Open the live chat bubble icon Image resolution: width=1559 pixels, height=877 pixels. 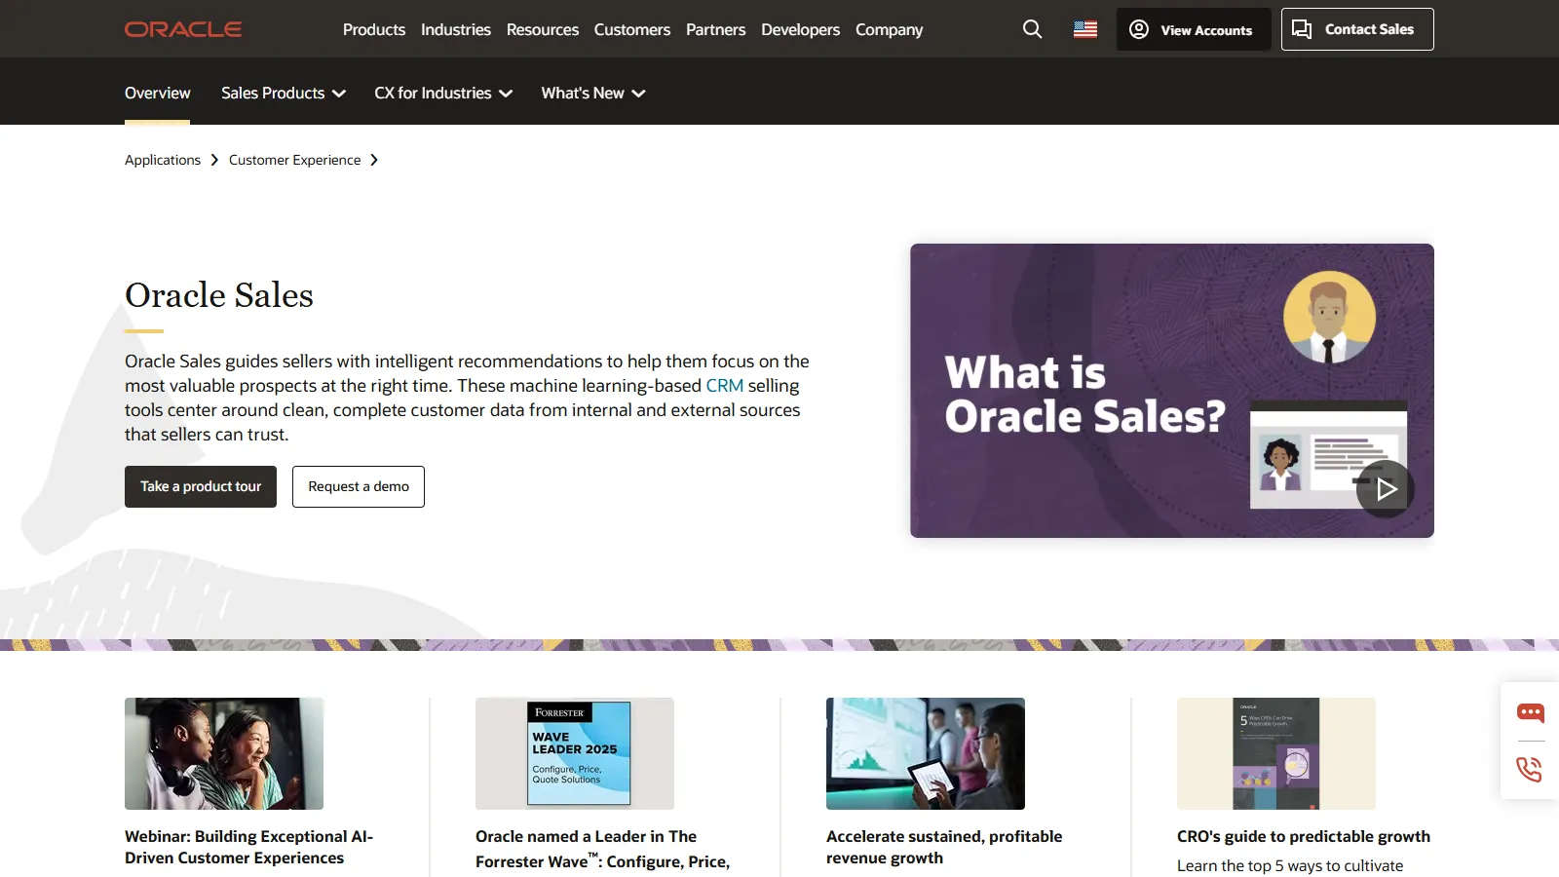[1530, 712]
